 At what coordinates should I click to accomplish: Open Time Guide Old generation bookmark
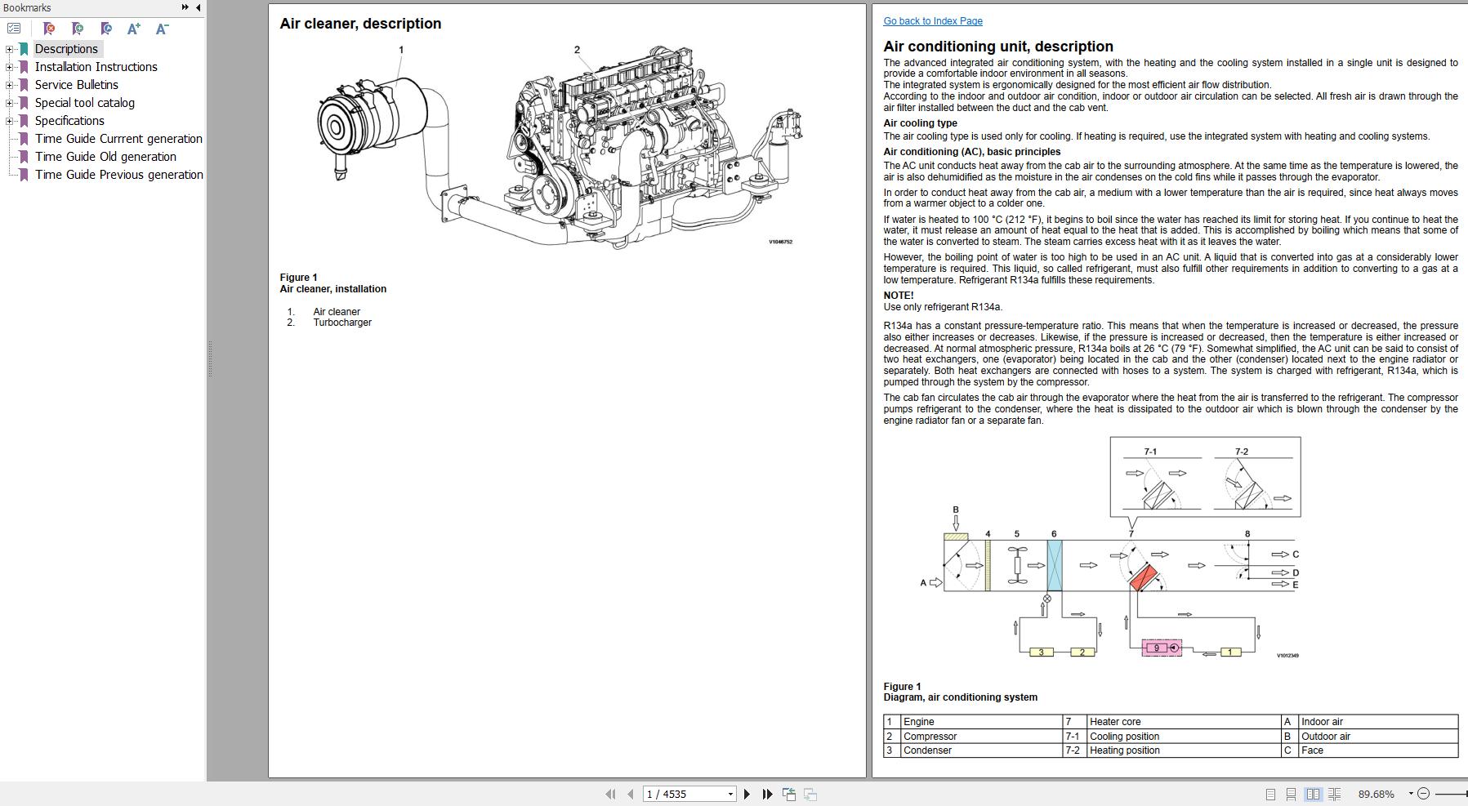105,157
